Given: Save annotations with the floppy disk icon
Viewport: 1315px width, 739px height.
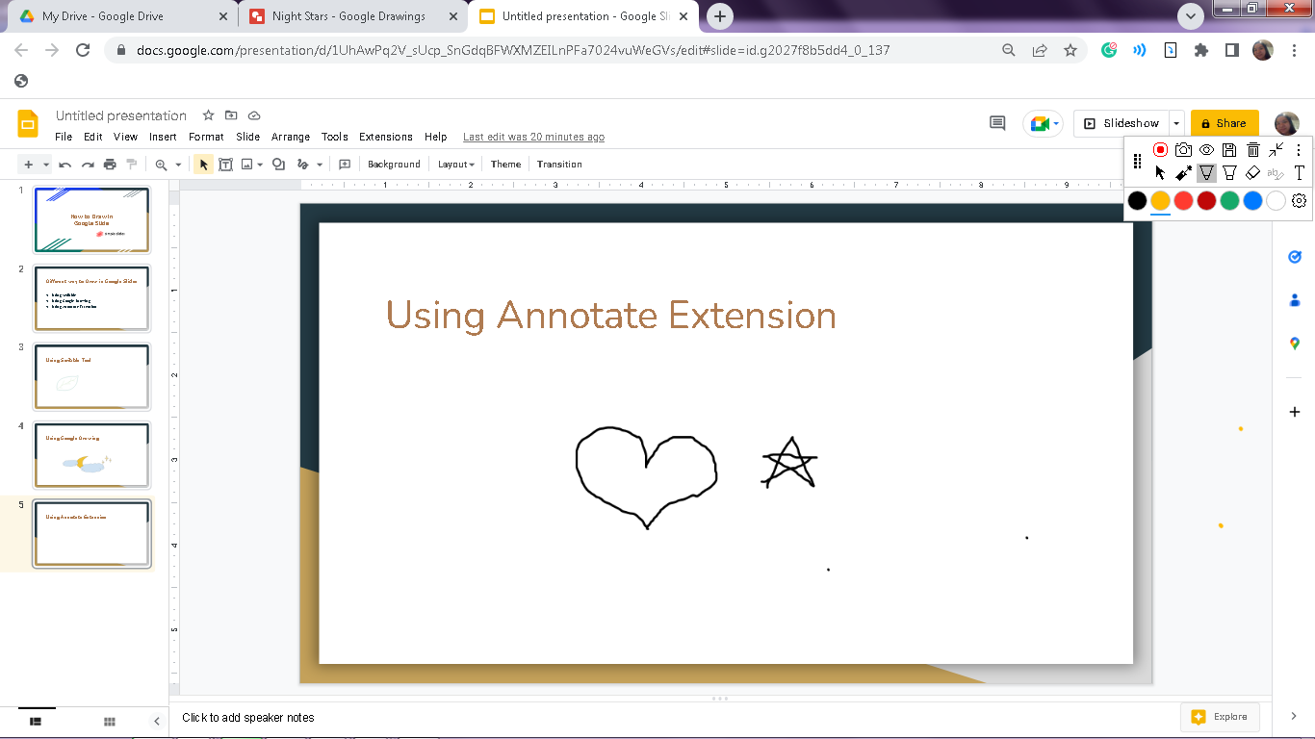Looking at the screenshot, I should (1229, 150).
